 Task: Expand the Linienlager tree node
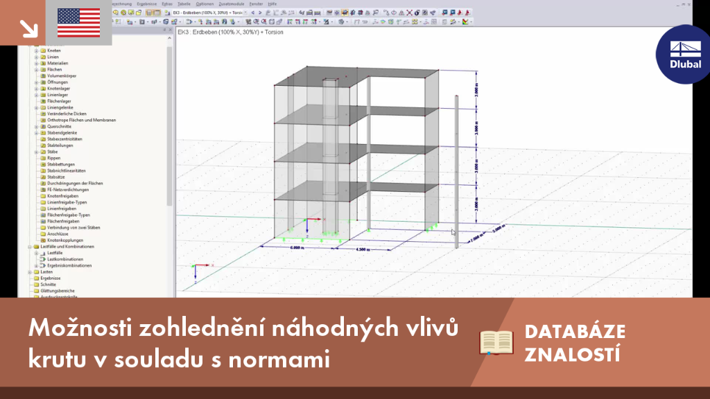coord(37,95)
